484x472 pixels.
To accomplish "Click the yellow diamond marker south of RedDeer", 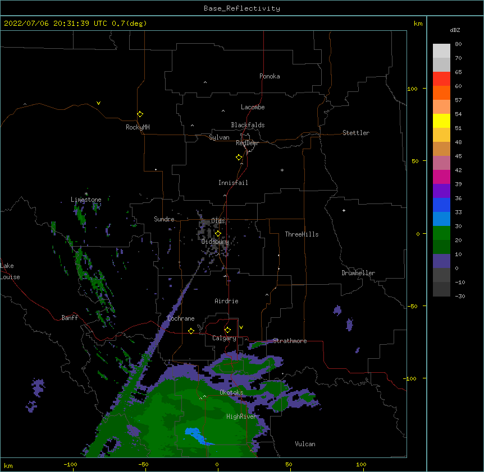I will click(239, 158).
